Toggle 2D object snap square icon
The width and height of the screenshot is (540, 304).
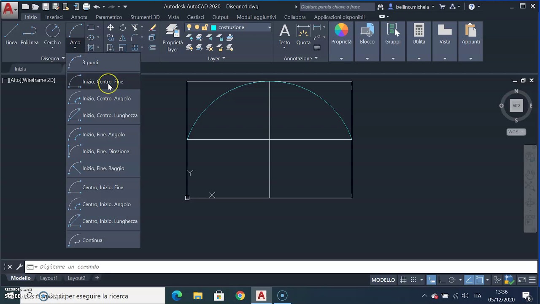tap(479, 280)
